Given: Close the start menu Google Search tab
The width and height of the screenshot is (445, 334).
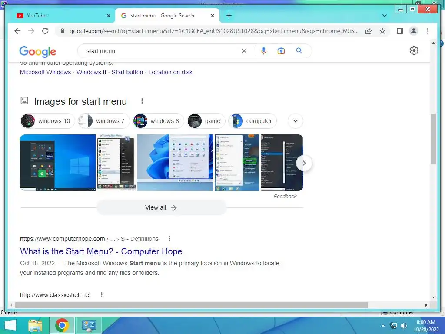Looking at the screenshot, I should [212, 16].
